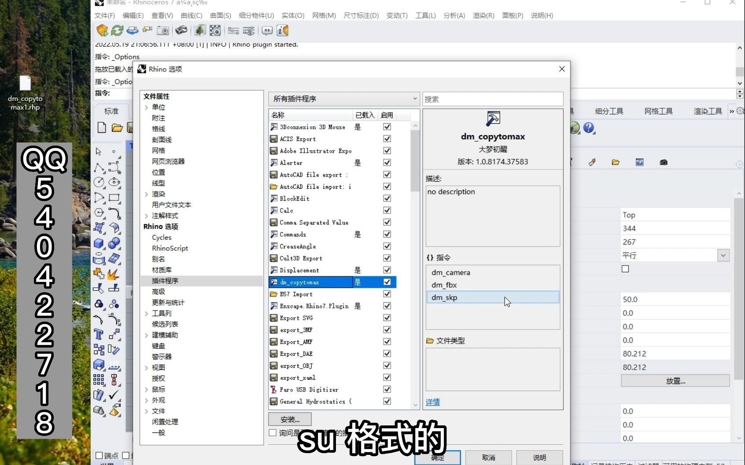Click the tree render toolbar icon
Screen dimensions: 745x465
click(200, 30)
